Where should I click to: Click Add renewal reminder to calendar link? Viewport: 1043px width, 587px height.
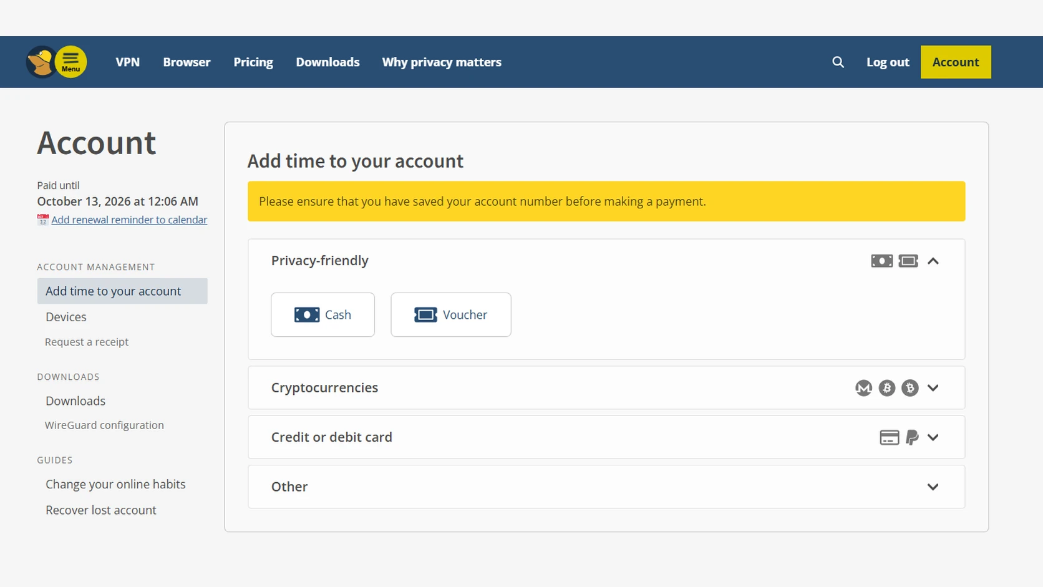[129, 220]
